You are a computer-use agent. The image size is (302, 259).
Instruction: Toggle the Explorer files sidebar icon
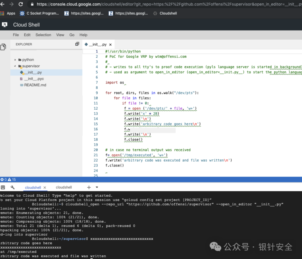pyautogui.click(x=3, y=47)
